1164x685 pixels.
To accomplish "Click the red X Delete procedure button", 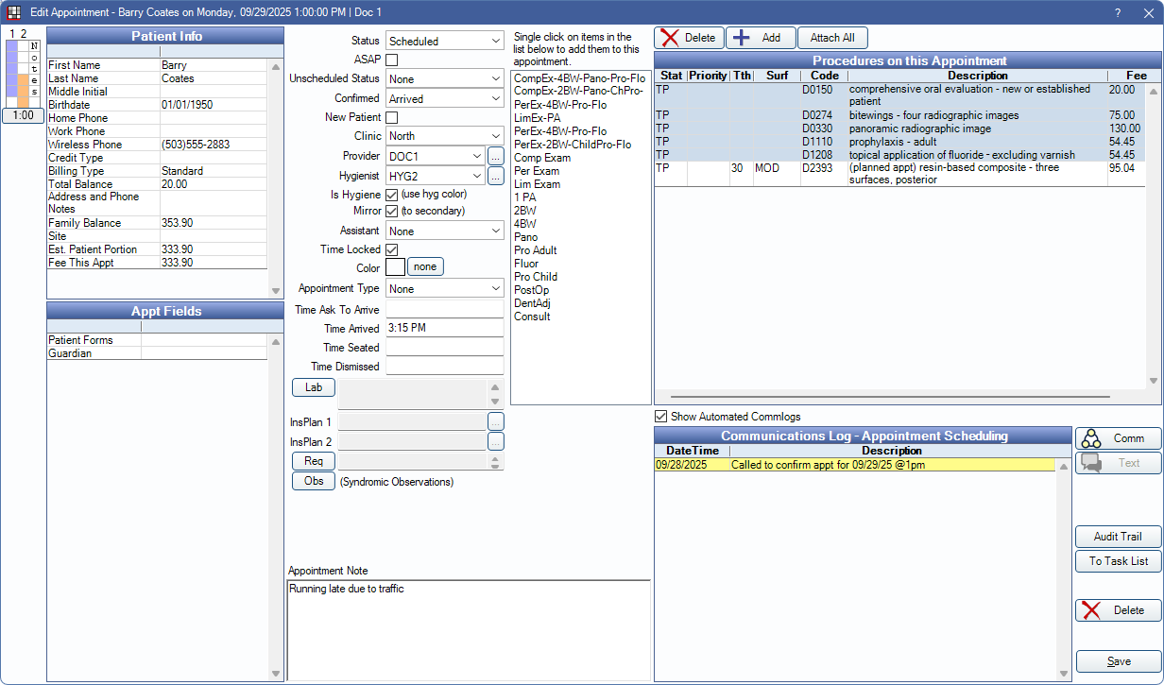I will [689, 38].
